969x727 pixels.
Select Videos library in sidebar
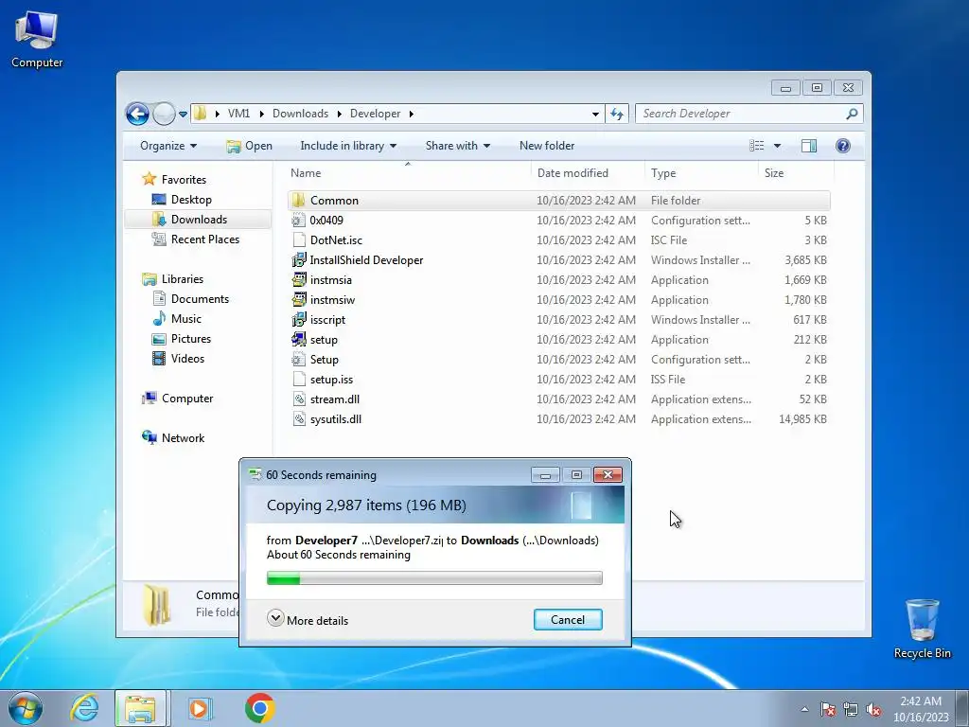coord(187,359)
